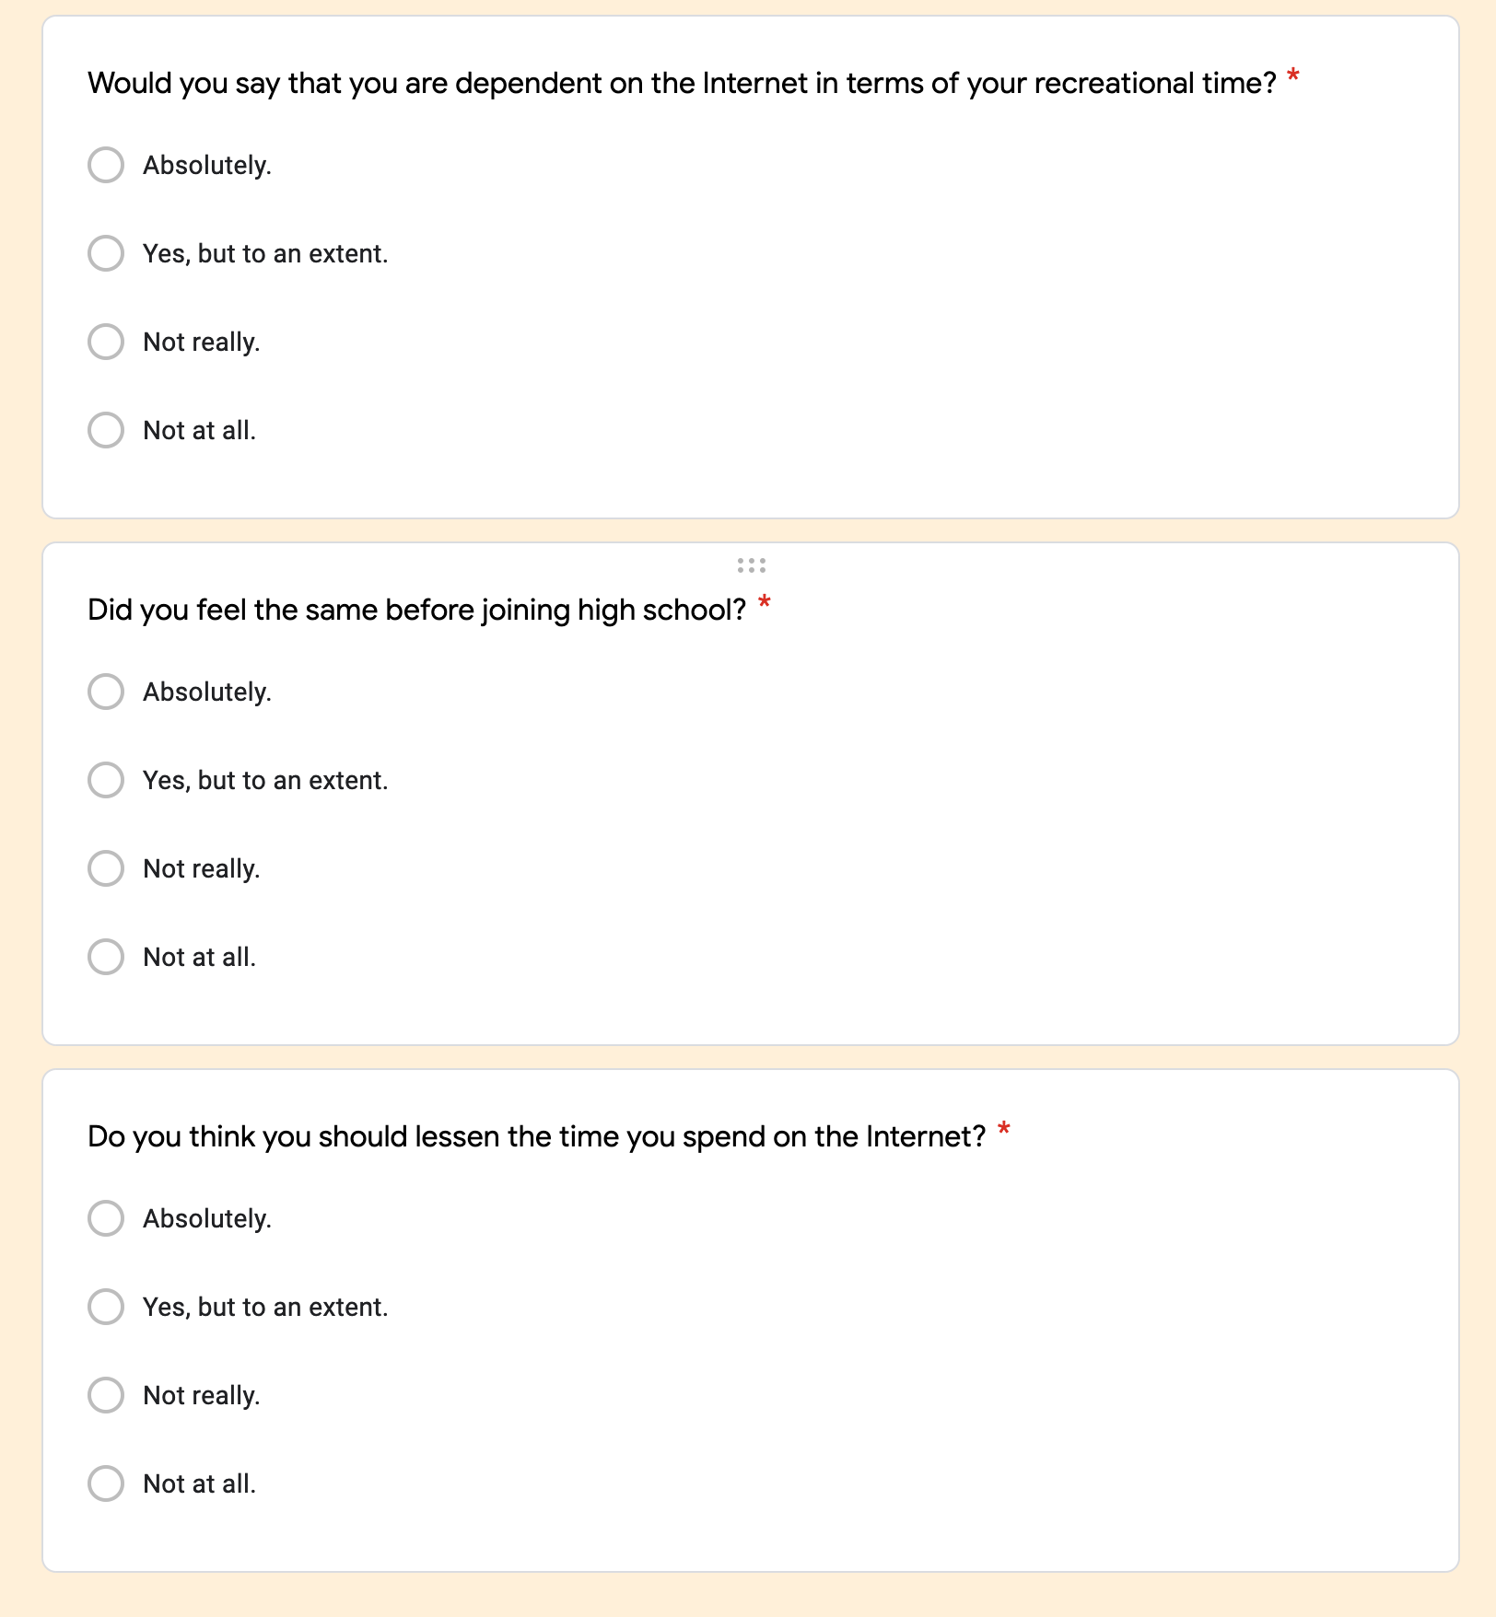Select 'Absolutely.' for lessening Internet time
This screenshot has width=1496, height=1617.
coord(106,1218)
